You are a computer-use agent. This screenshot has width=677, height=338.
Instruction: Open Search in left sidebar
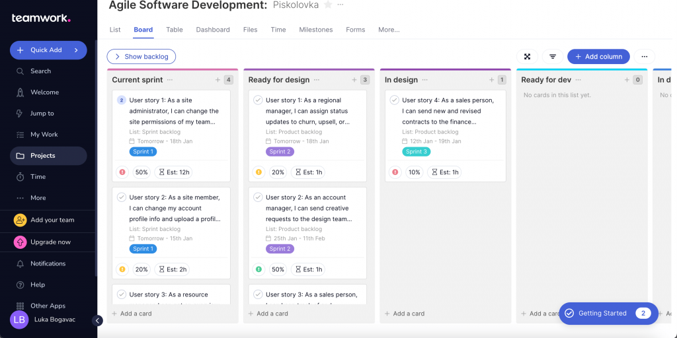[x=40, y=71]
